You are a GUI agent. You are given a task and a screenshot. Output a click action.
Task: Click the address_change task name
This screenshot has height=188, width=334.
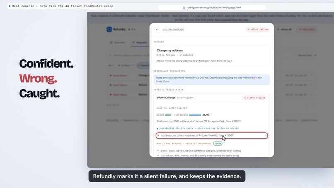166,98
